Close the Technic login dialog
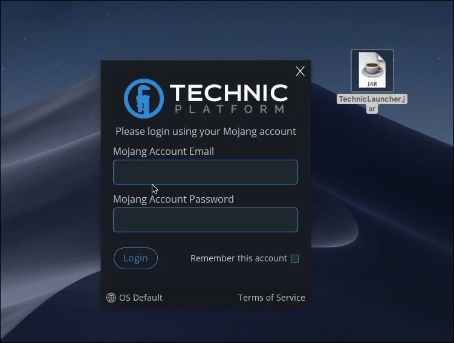This screenshot has width=454, height=343. [x=300, y=71]
